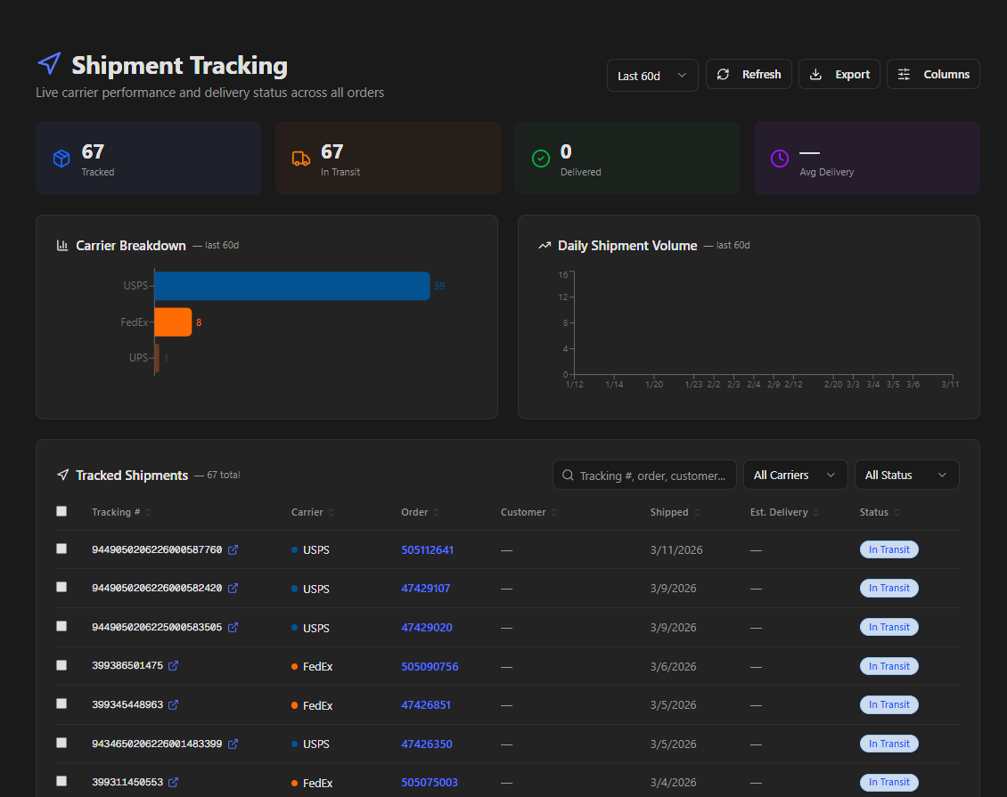1007x797 pixels.
Task: Click the USPS bar in Carrier Breakdown
Action: point(292,286)
